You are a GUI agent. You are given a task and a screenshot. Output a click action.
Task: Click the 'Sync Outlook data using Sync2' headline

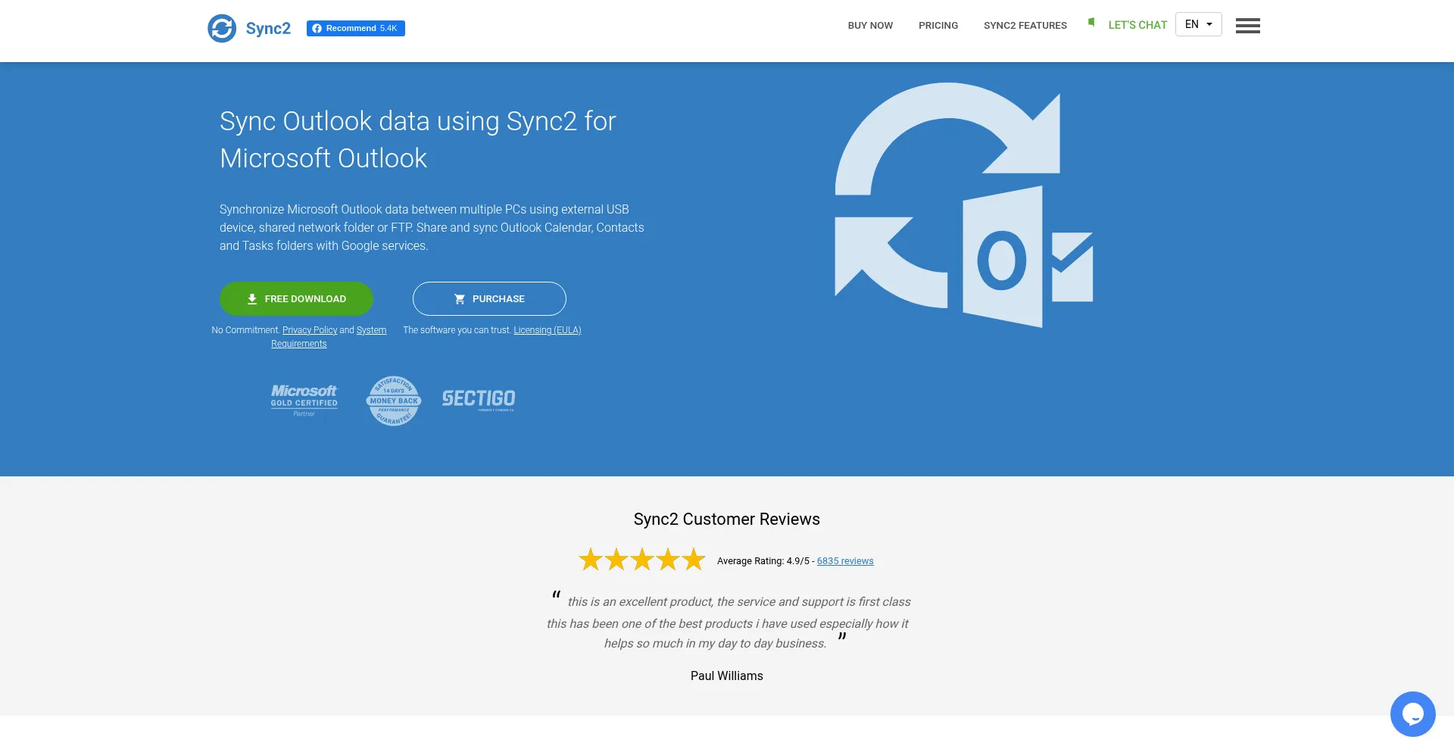(418, 139)
